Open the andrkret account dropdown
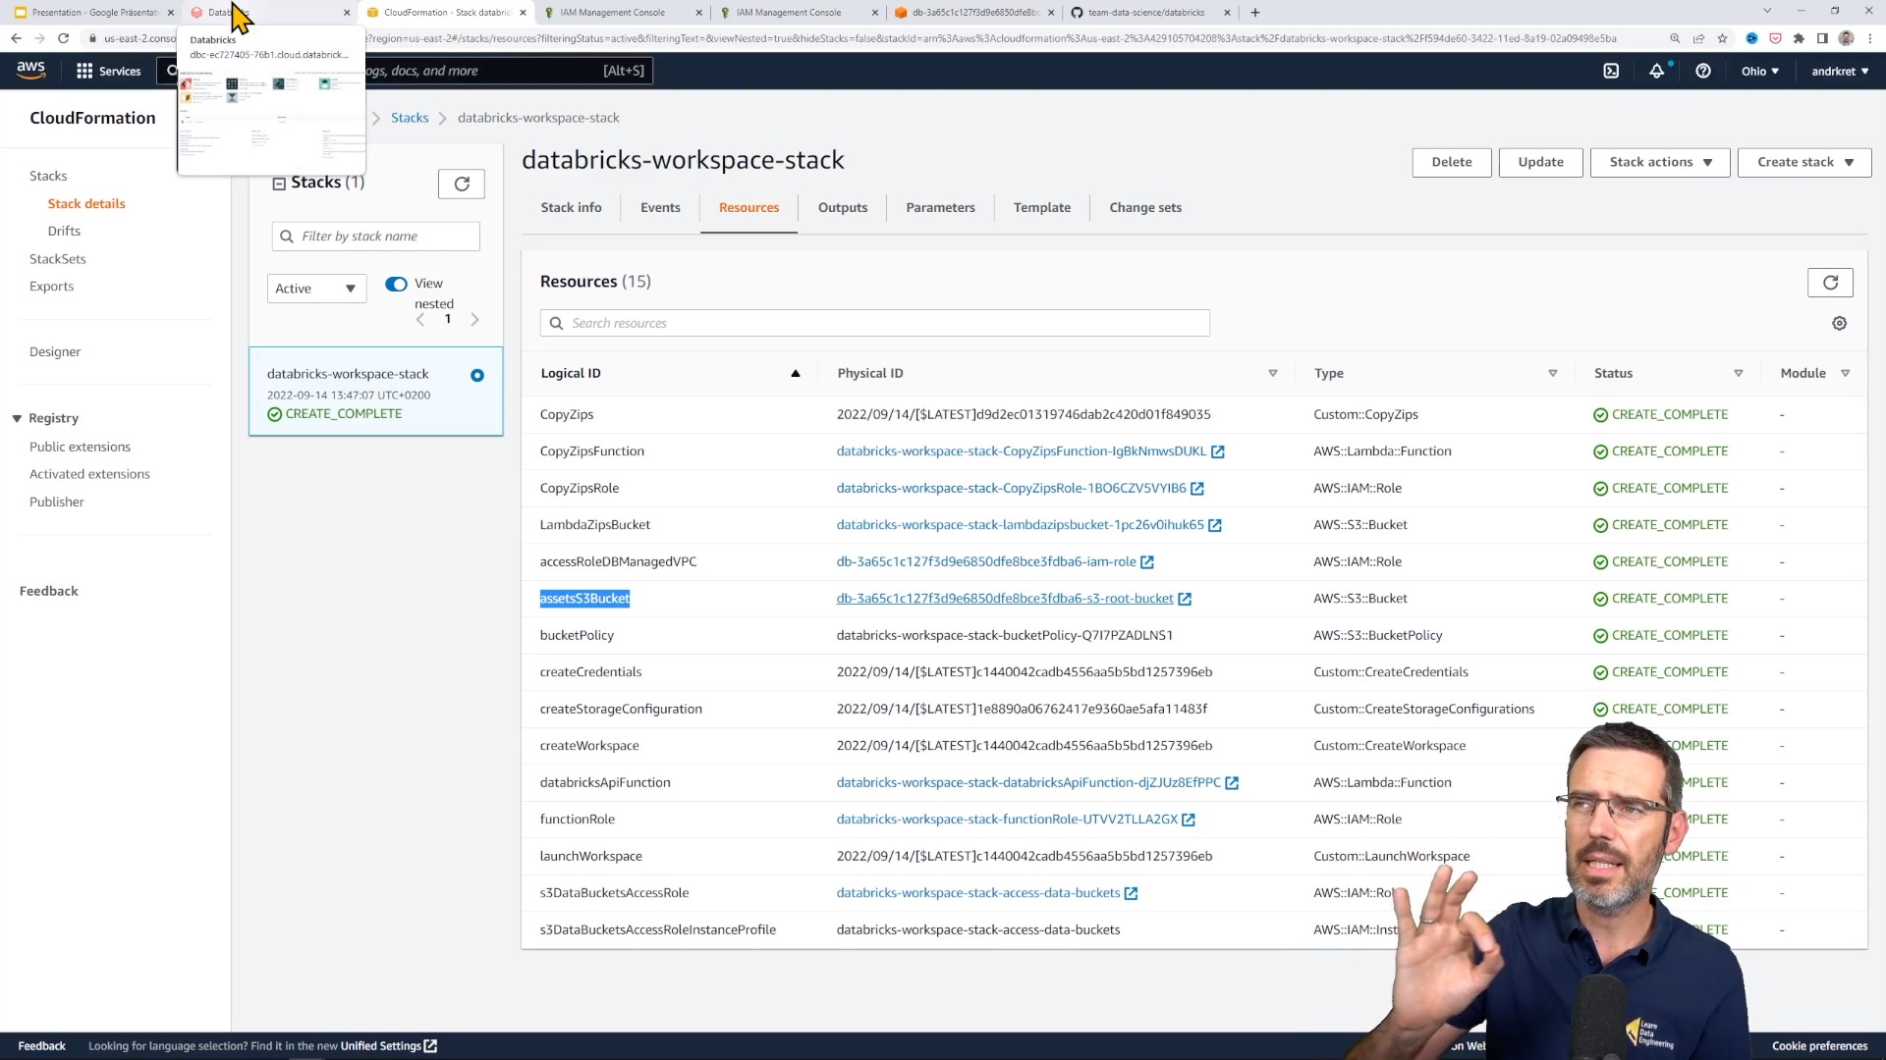Viewport: 1886px width, 1060px height. coord(1840,71)
